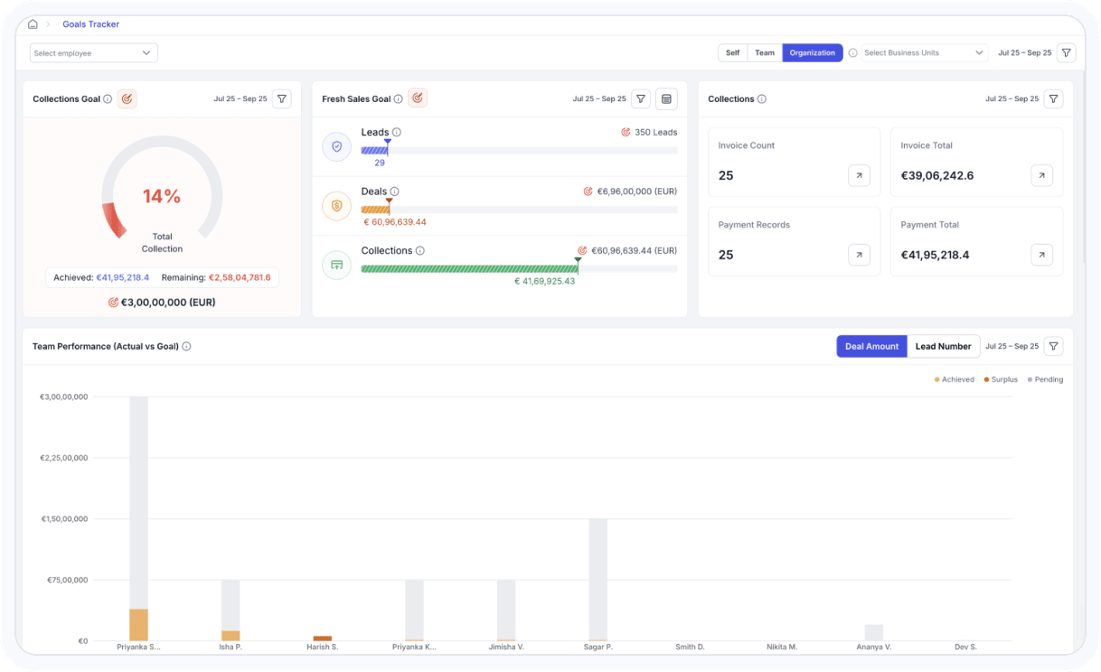Open the Fresh Sales Goal table view icon

point(666,98)
